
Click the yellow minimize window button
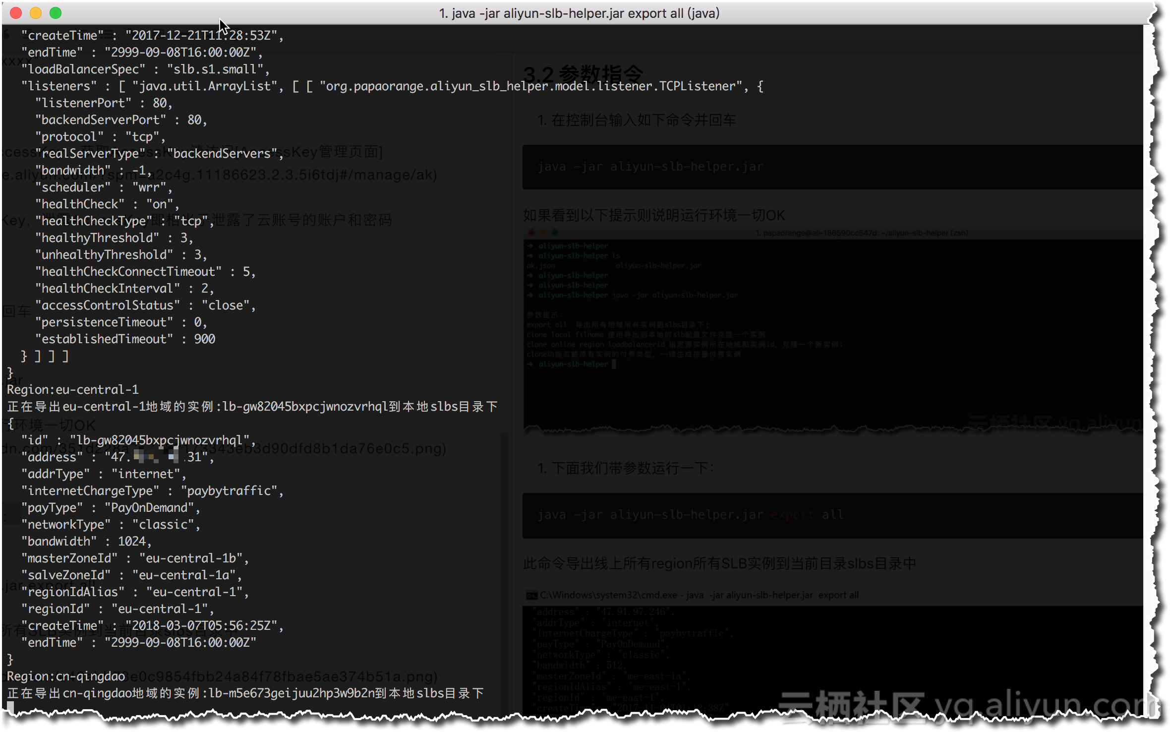tap(35, 13)
